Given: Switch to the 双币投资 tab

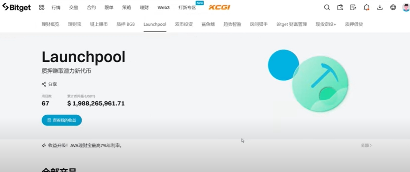Looking at the screenshot, I should pos(184,24).
